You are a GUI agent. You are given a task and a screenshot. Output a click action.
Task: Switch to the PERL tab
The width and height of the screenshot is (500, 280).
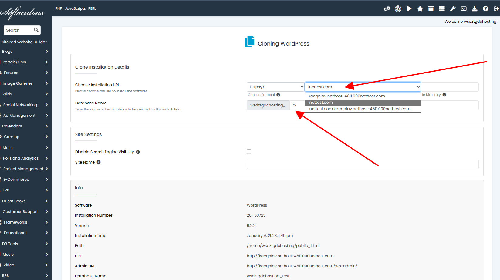(92, 8)
